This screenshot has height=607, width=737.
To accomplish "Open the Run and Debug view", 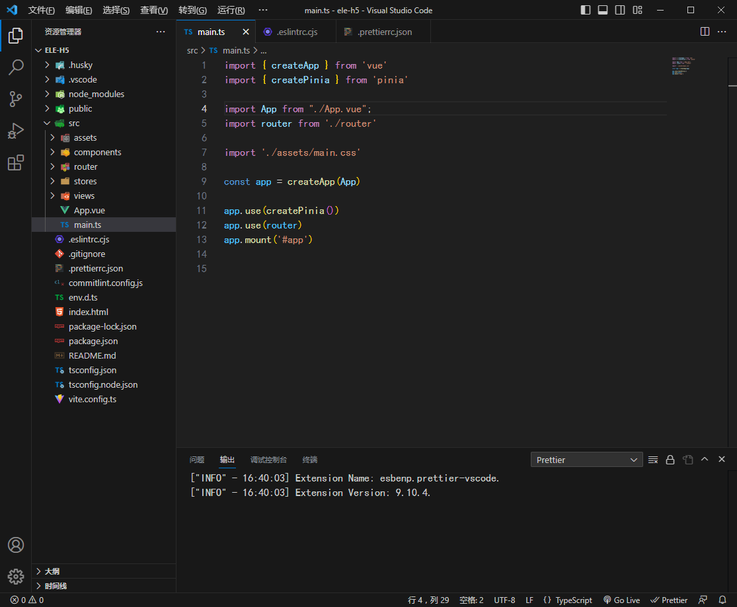I will coord(16,131).
